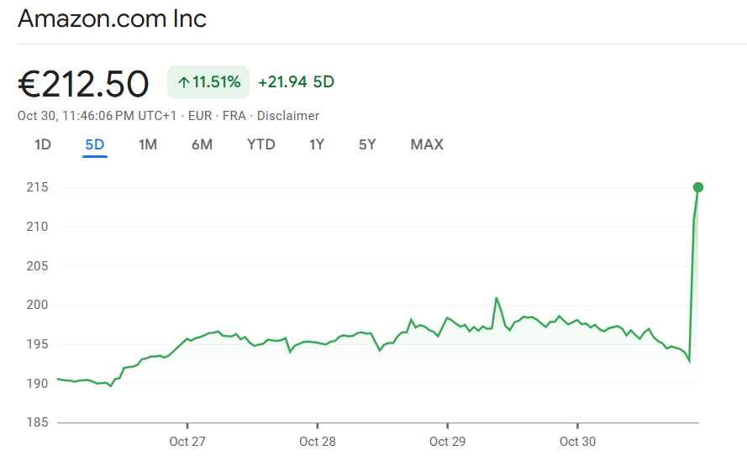
Task: Click the +21.94 5D change text
Action: [x=296, y=82]
